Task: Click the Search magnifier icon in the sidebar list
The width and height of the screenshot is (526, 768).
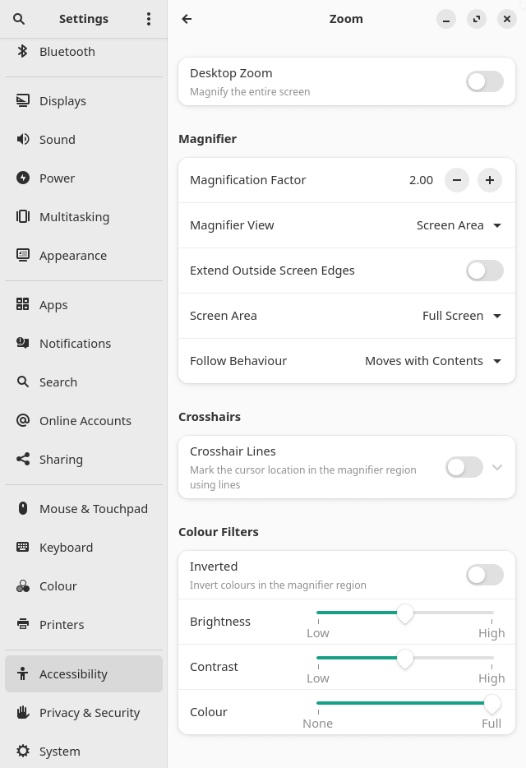Action: 22,382
